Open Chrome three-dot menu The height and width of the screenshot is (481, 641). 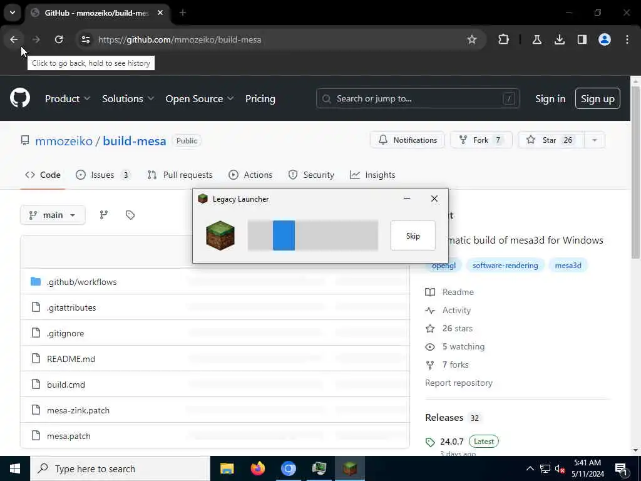(x=627, y=39)
